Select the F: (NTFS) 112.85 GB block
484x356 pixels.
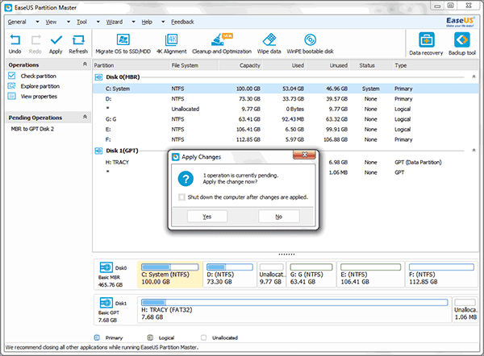pyautogui.click(x=441, y=275)
